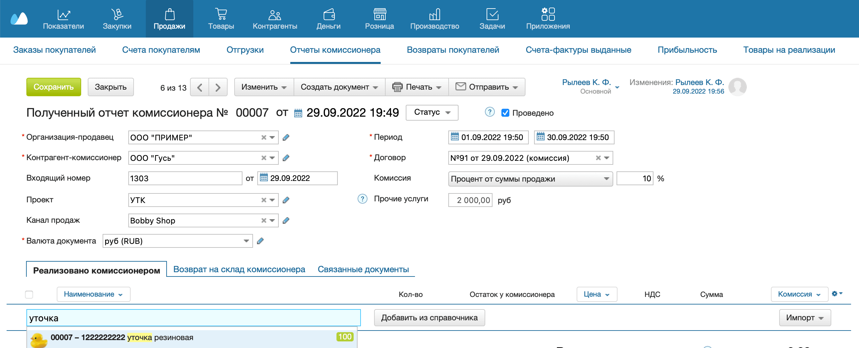Switch to the Возвраты покупателей tab
Viewport: 859px width, 348px height.
(x=453, y=50)
